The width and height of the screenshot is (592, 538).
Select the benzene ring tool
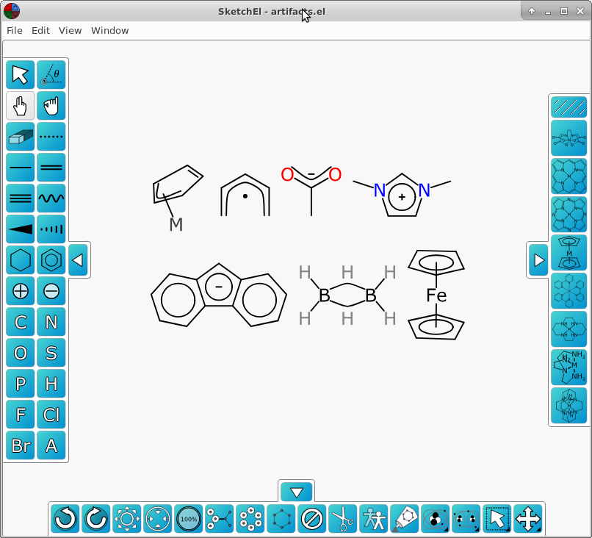pos(51,260)
